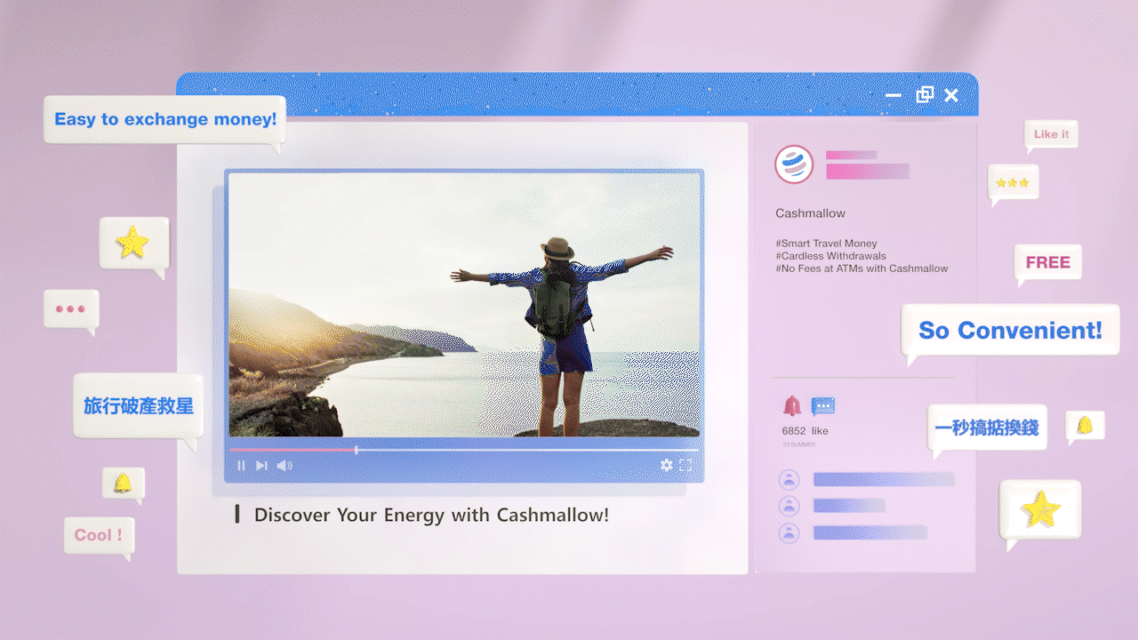Click the '一秒搞掂換錢' speech bubble

[987, 429]
